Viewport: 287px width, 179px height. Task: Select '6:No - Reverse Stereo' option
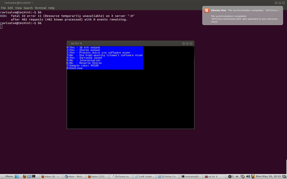[84, 63]
